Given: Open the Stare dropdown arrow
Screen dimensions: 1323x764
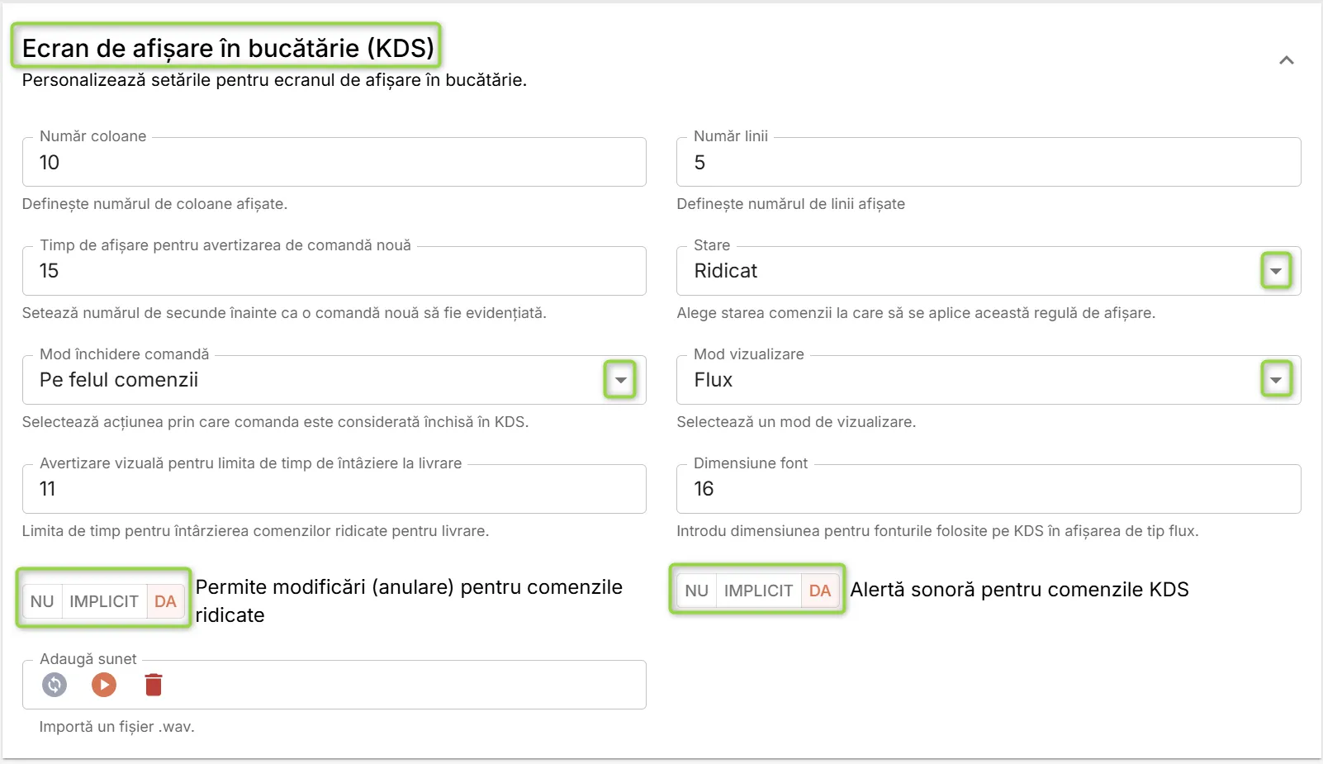Looking at the screenshot, I should [1276, 271].
